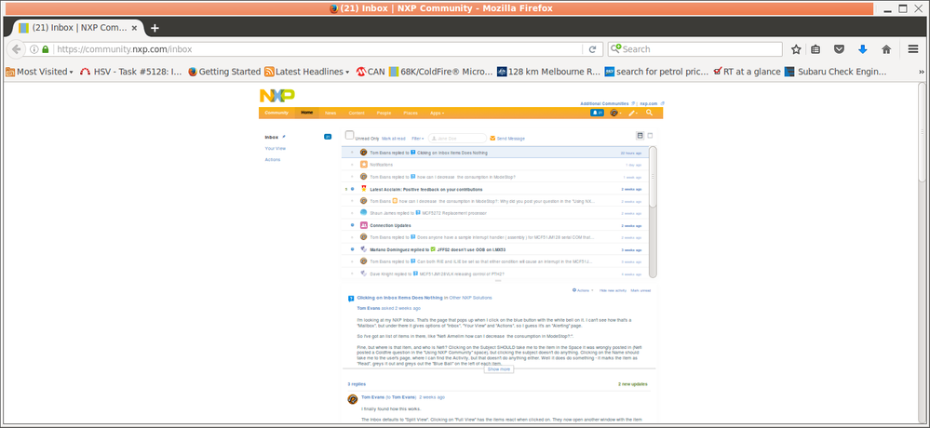Switch to full view layout icon

[x=650, y=135]
